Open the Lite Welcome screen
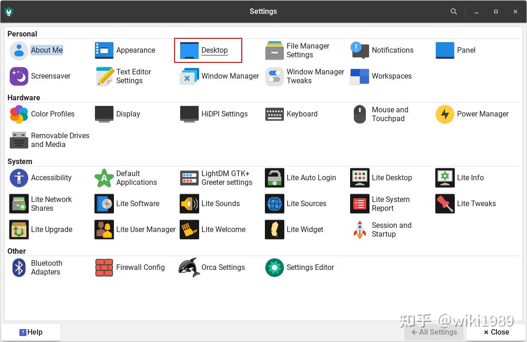The image size is (527, 342). (x=224, y=229)
